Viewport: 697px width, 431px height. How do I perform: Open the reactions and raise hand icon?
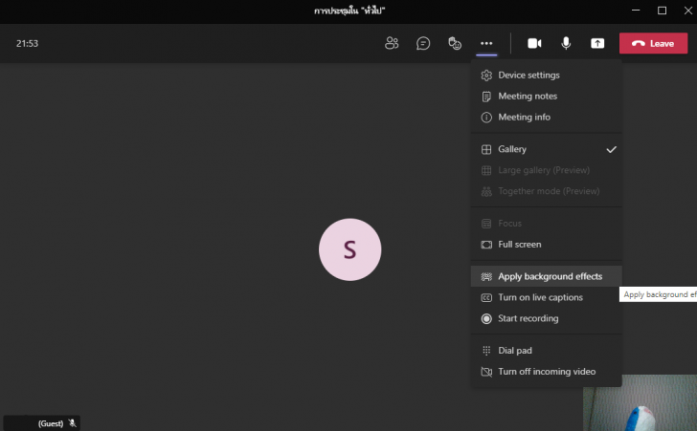(x=455, y=44)
